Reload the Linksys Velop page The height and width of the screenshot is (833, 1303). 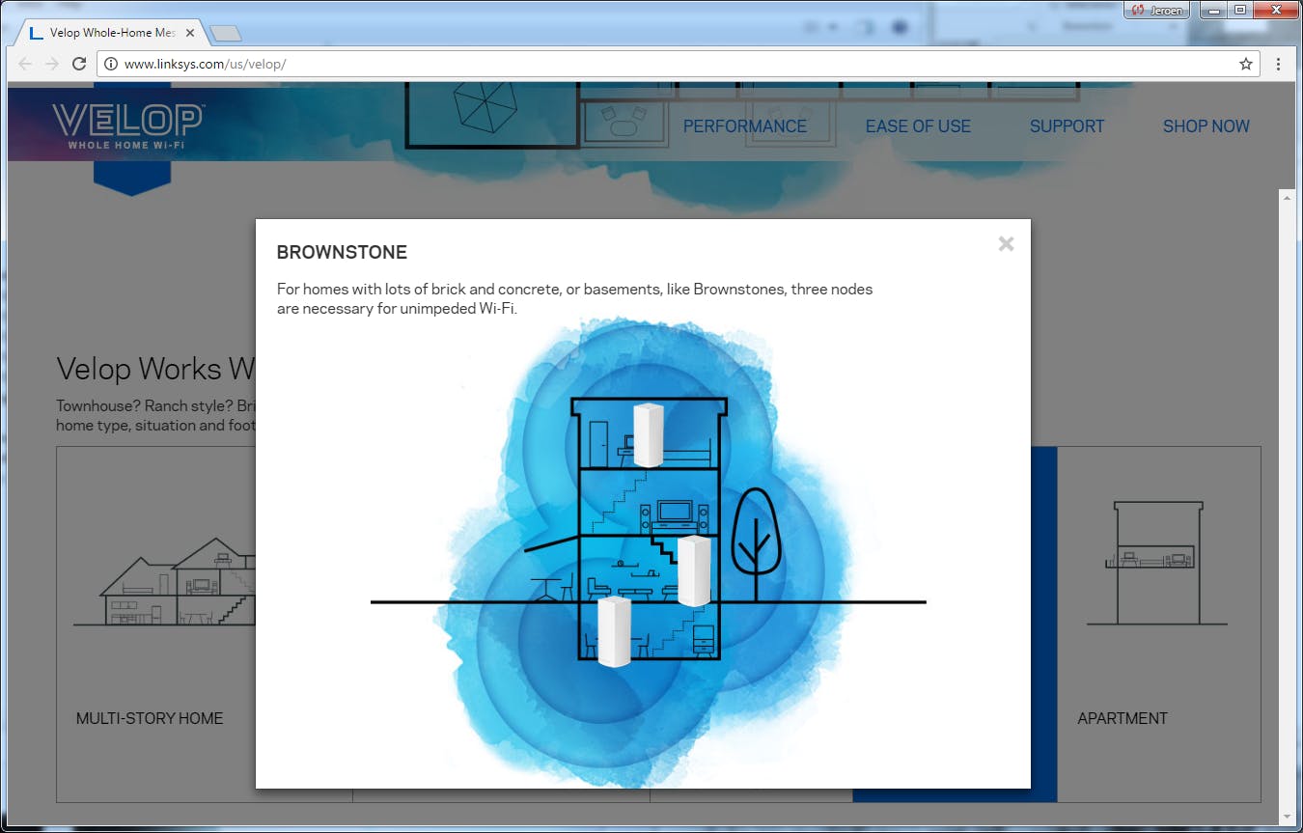coord(79,65)
